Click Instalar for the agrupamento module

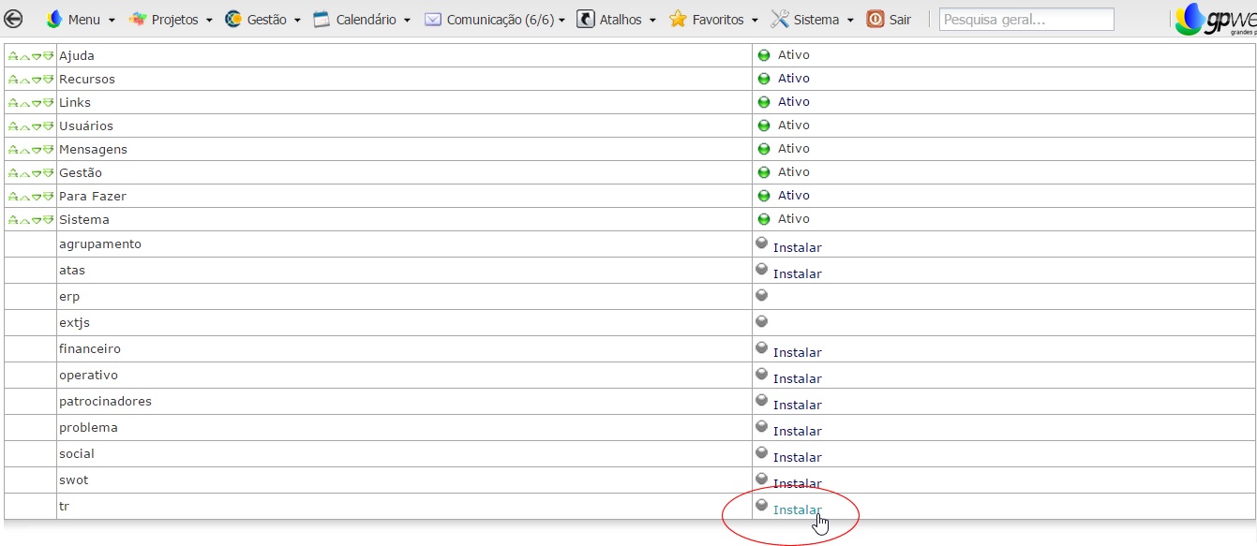coord(797,248)
